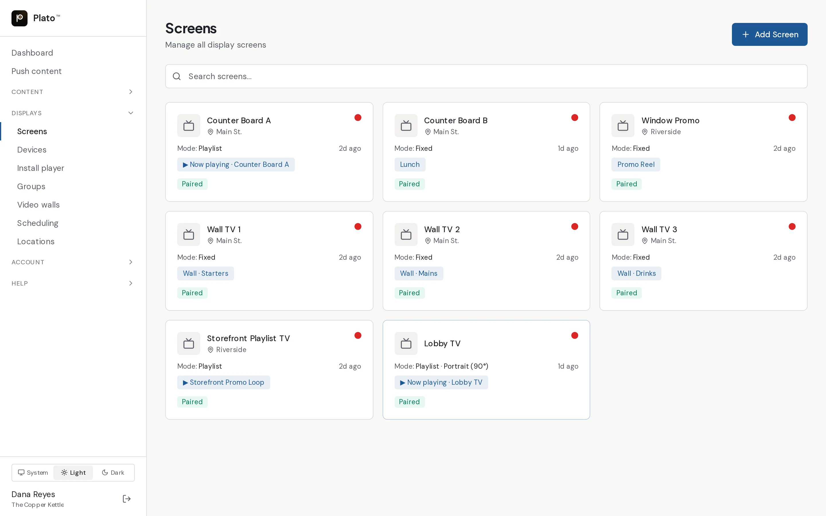
Task: Click the TV icon on Wall TV 3 card
Action: point(623,234)
